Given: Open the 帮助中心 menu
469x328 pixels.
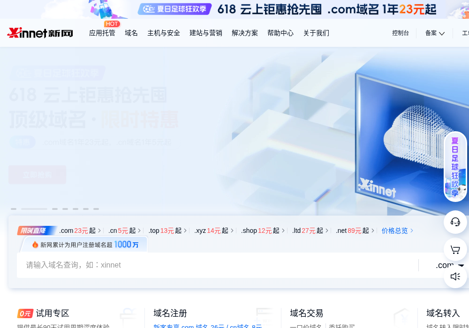Looking at the screenshot, I should 280,33.
